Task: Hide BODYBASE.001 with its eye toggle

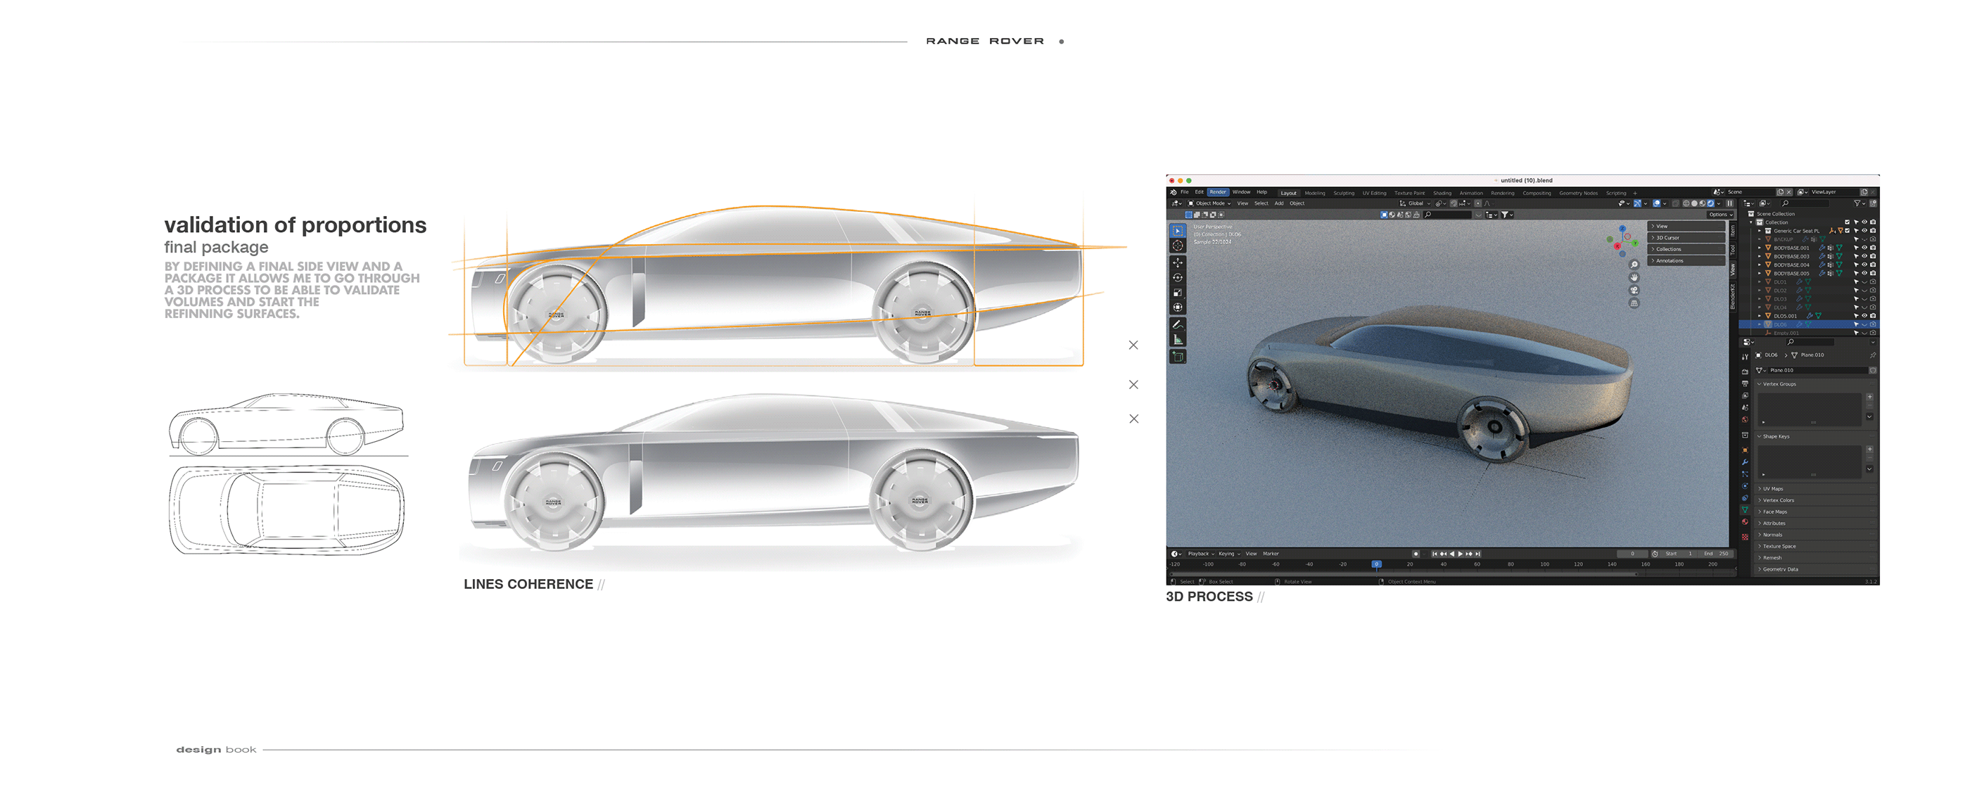Action: (x=1865, y=248)
